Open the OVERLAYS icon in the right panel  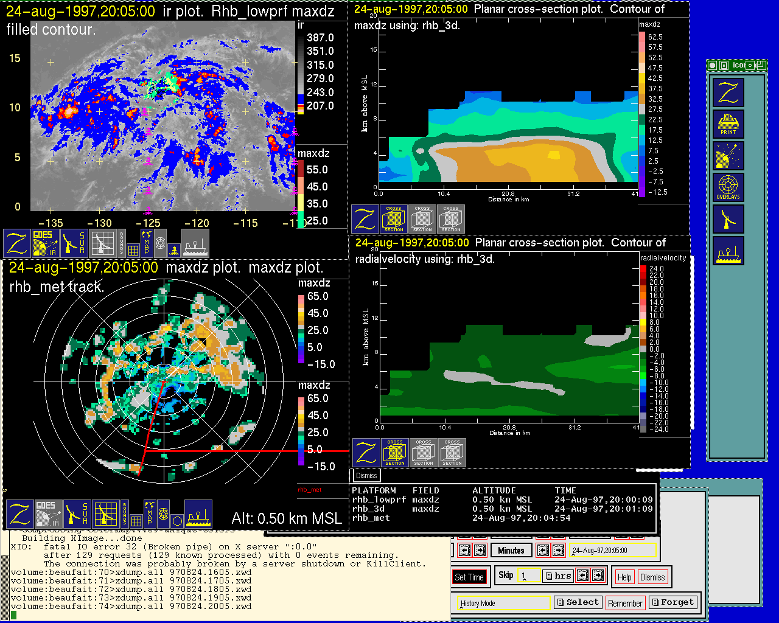coord(728,187)
